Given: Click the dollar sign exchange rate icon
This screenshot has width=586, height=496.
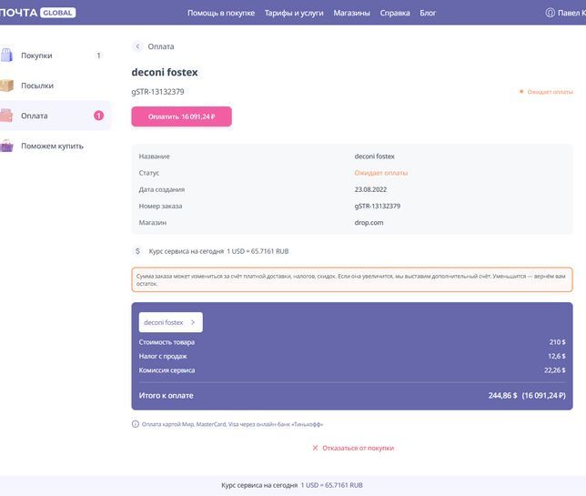Looking at the screenshot, I should coord(137,251).
